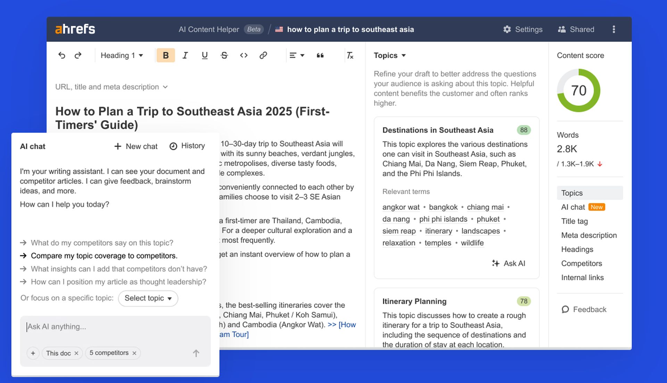The image size is (667, 383).
Task: Choose 'What insights can I add' suggestion
Action: [x=113, y=269]
